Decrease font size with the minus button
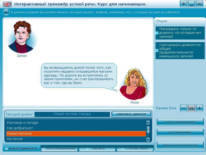206x155 pixels. (184, 108)
